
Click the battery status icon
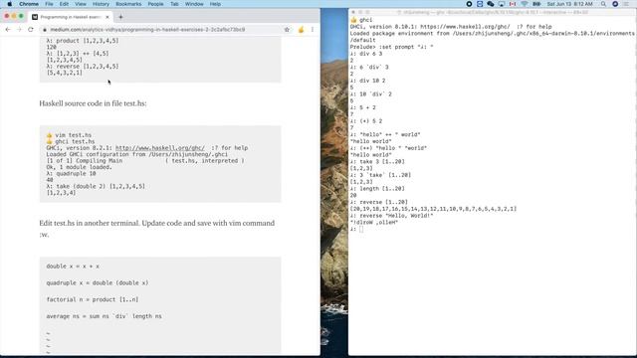[536, 4]
